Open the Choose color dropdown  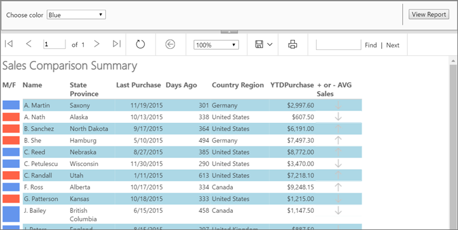tap(76, 15)
